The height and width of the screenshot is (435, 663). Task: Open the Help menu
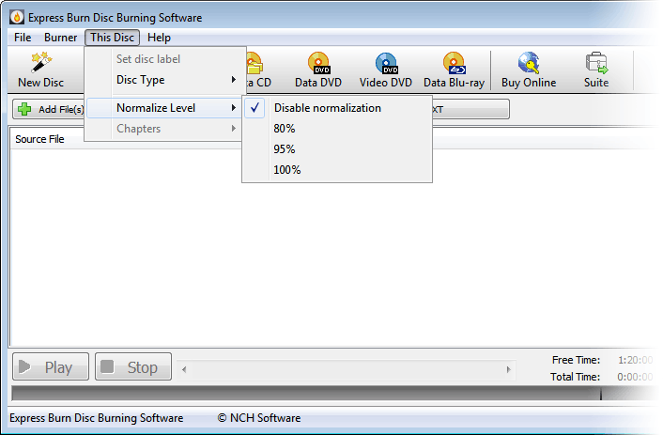click(x=159, y=38)
